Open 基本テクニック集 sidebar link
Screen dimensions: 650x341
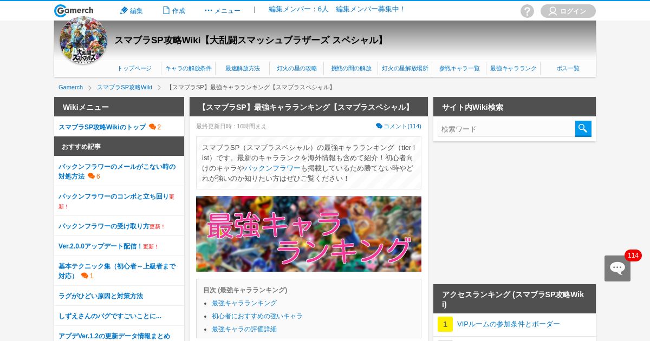tap(117, 271)
